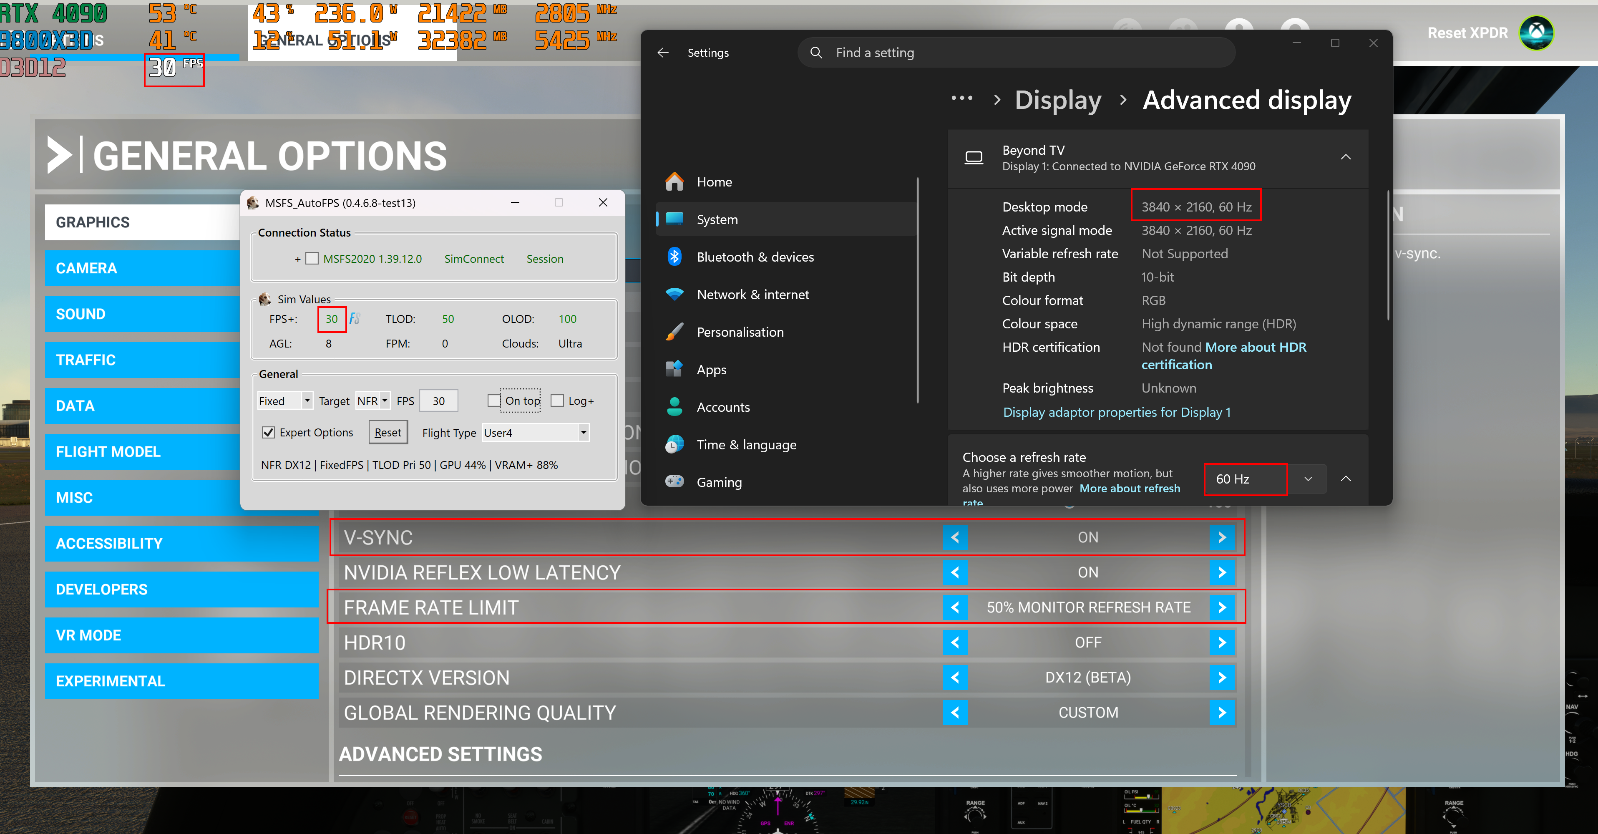The height and width of the screenshot is (834, 1598).
Task: Click the Xbox profile icon beside Reset XPDR
Action: 1536,32
